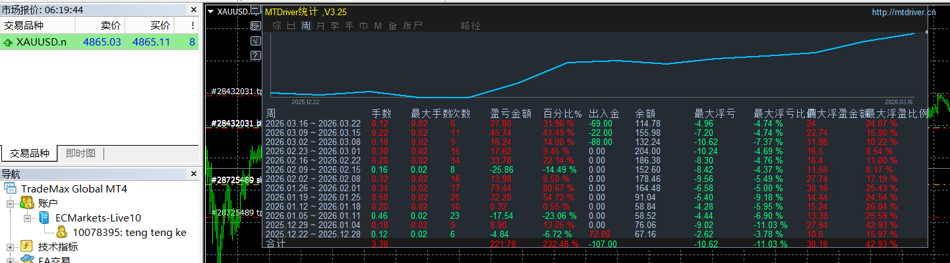
Task: Click the 余额 column header
Action: coord(645,113)
